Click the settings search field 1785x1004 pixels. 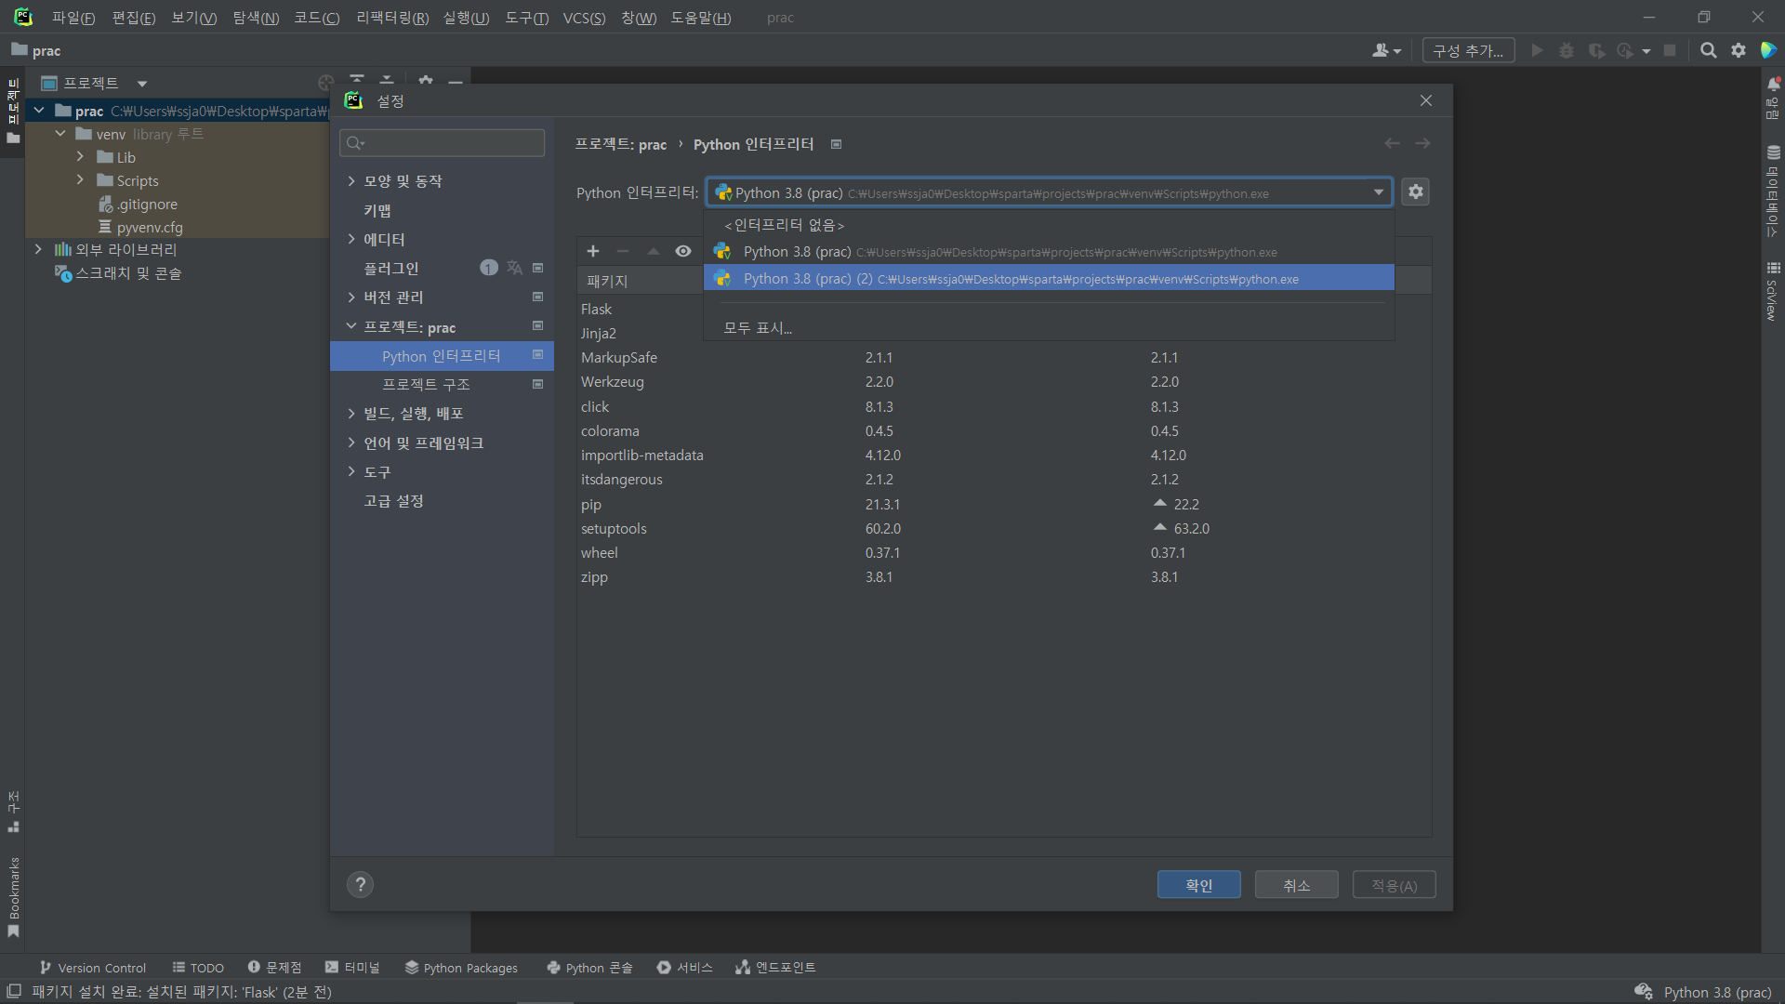pos(443,142)
